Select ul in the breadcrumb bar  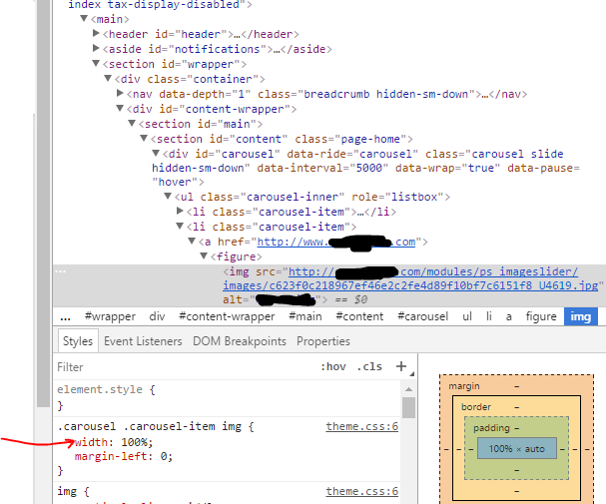point(467,316)
